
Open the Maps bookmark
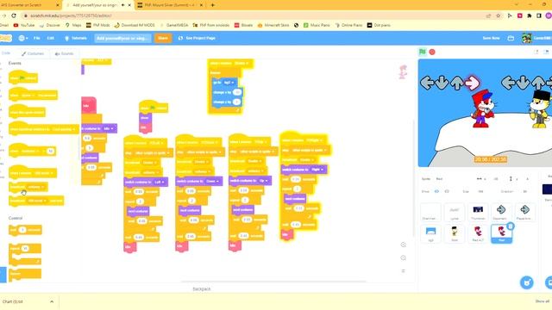point(73,25)
